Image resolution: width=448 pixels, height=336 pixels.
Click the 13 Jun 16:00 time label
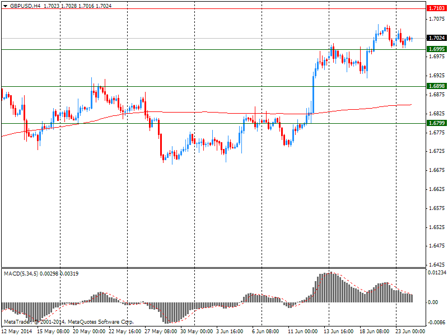pyautogui.click(x=339, y=332)
